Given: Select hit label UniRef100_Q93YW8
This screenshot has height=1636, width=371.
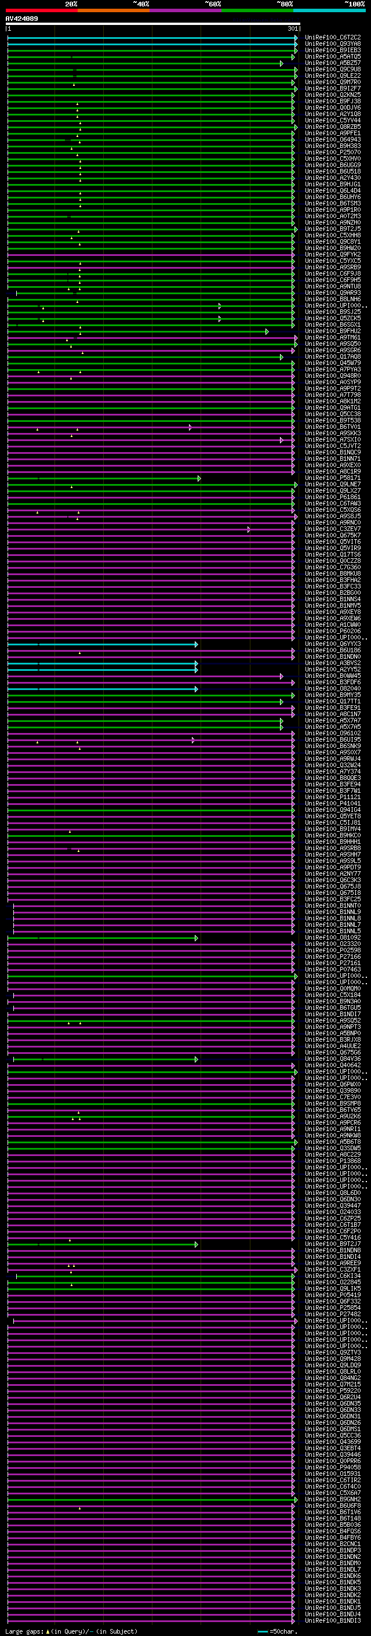Looking at the screenshot, I should [333, 44].
